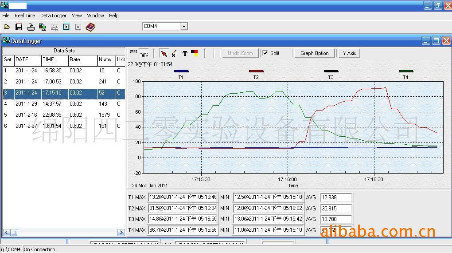Click the Set column header

click(x=8, y=60)
